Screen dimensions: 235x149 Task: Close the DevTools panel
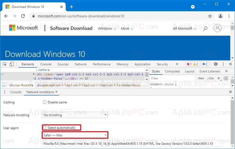(231, 64)
